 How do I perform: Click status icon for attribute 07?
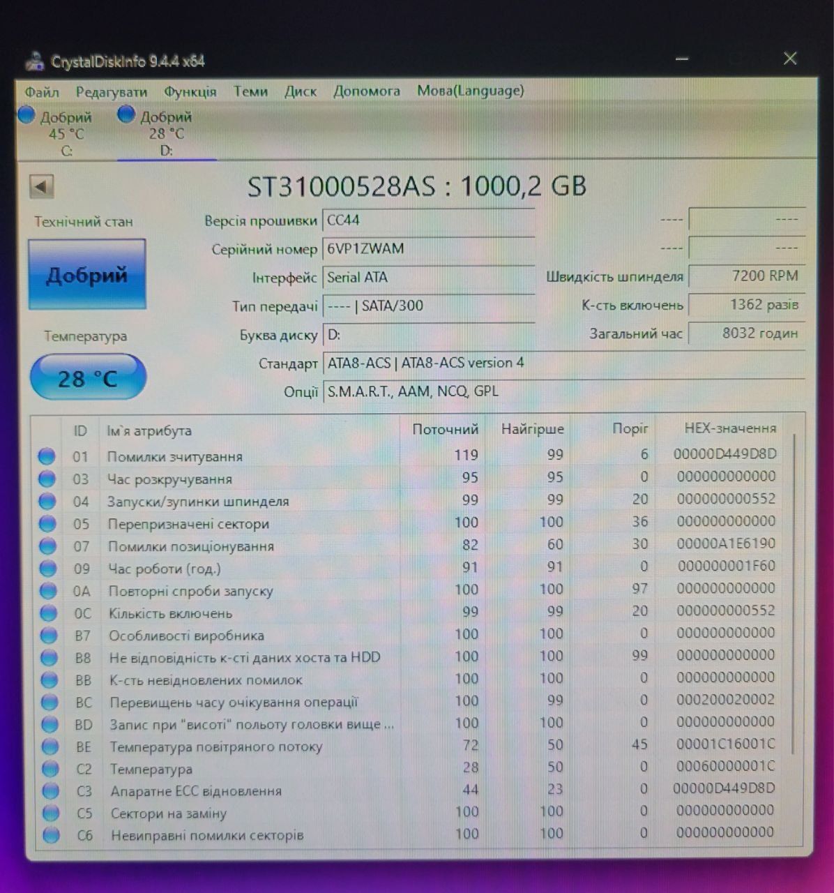pyautogui.click(x=47, y=546)
